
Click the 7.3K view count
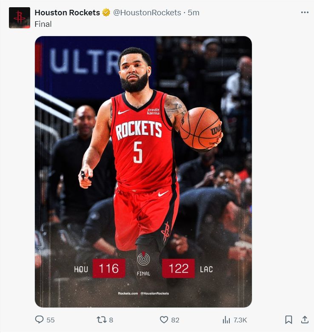point(240,320)
